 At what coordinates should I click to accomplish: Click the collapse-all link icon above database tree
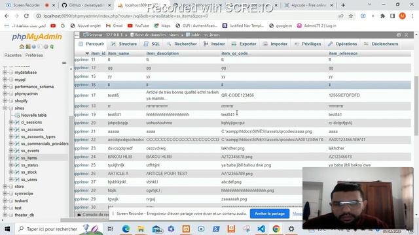pos(64,63)
